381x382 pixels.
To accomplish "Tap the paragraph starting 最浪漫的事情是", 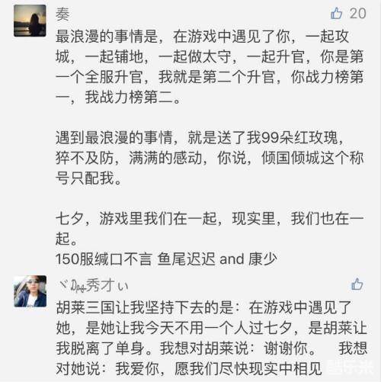I will pos(210,66).
